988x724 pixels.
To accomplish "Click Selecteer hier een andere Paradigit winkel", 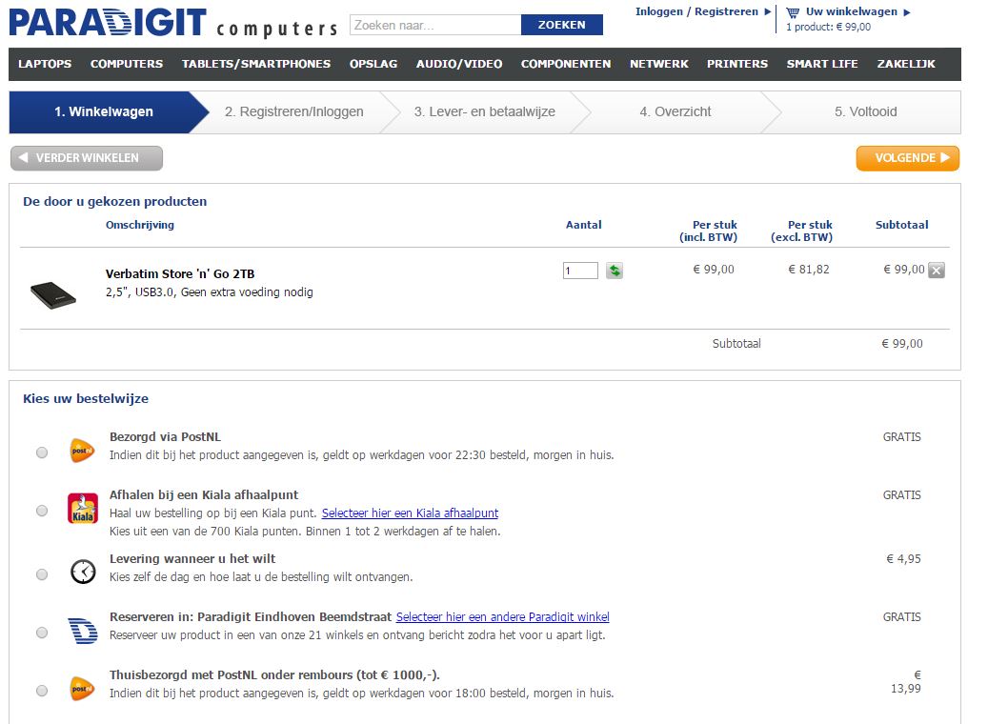I will click(503, 617).
